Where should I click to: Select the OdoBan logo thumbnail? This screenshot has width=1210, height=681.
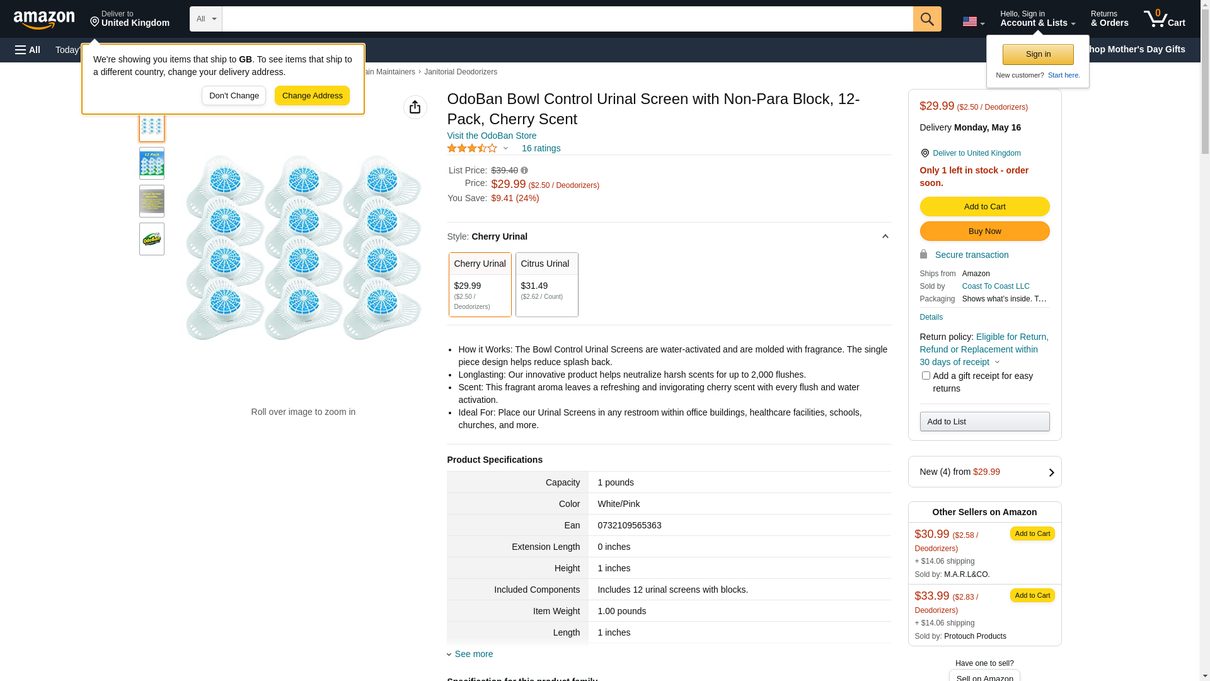click(x=152, y=239)
